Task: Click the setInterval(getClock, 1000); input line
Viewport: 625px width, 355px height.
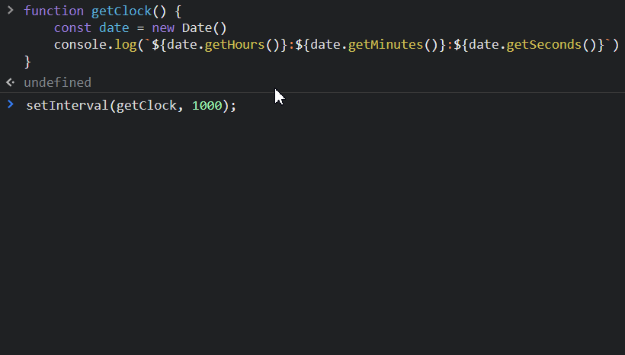Action: (131, 106)
